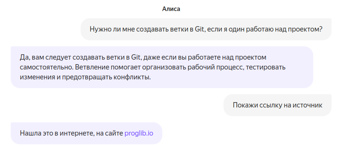Click the "Покажи ссылку на источник" message bubble
Screen dimensions: 348x150
click(x=277, y=105)
